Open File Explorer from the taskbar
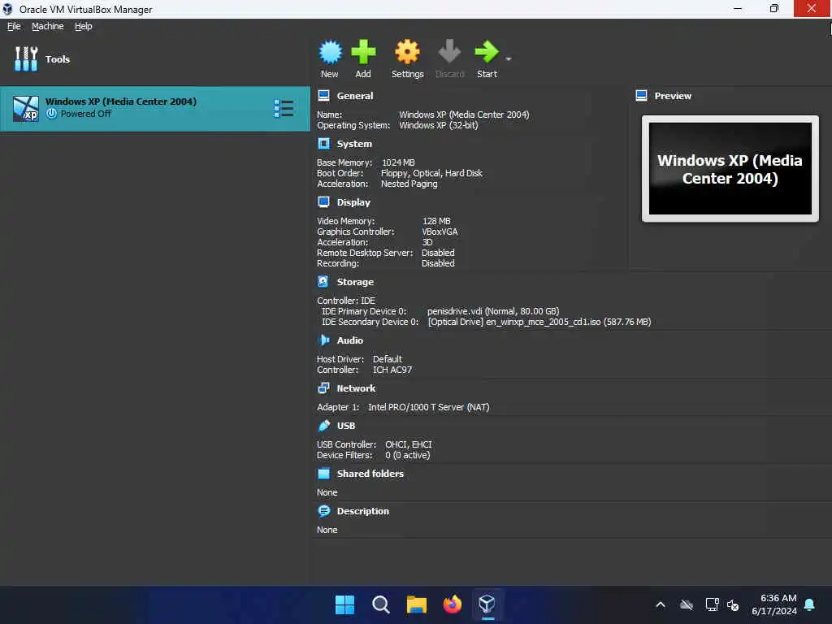832x624 pixels. pos(417,604)
